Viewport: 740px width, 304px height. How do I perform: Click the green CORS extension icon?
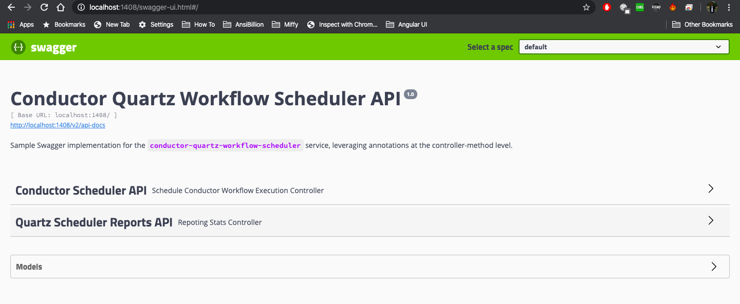pyautogui.click(x=640, y=7)
